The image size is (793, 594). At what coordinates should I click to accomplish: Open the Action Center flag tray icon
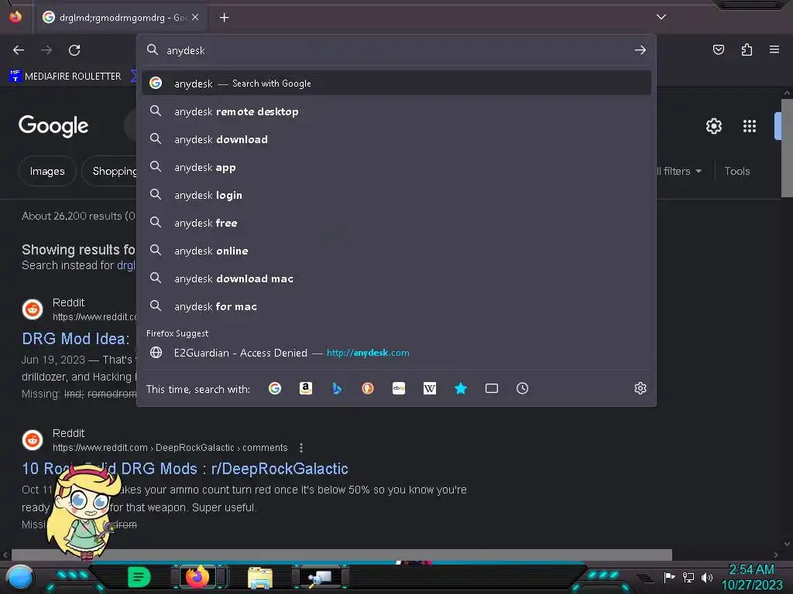[x=669, y=577]
